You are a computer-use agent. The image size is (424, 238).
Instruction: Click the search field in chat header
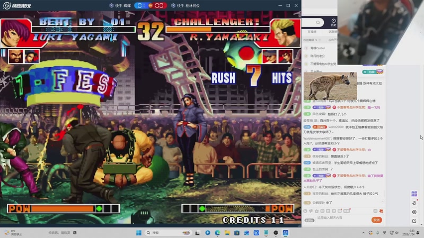click(313, 22)
